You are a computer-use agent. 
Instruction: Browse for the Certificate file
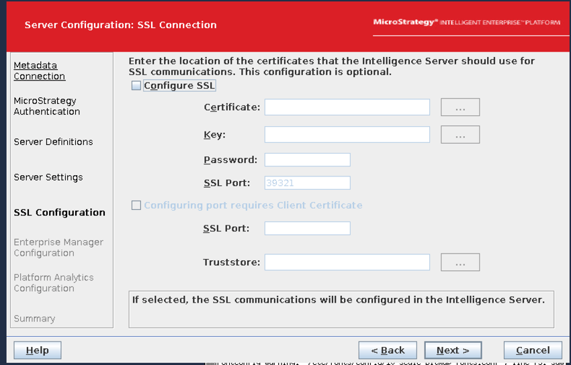(x=460, y=107)
